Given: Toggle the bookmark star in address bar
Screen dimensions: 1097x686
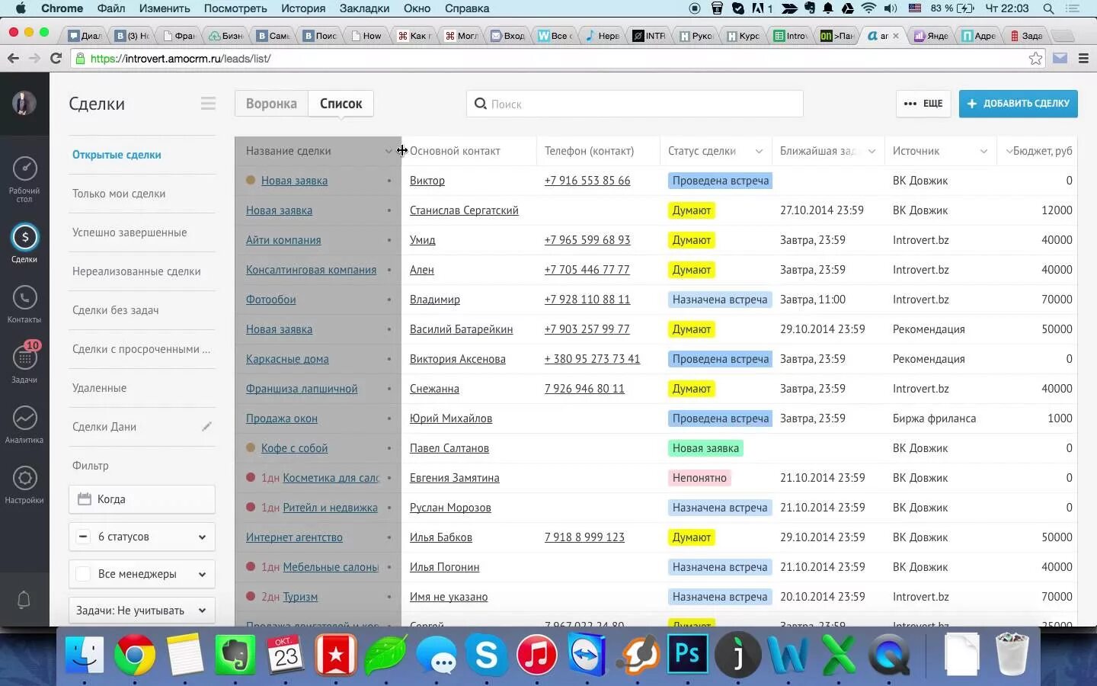Looking at the screenshot, I should [x=1035, y=58].
